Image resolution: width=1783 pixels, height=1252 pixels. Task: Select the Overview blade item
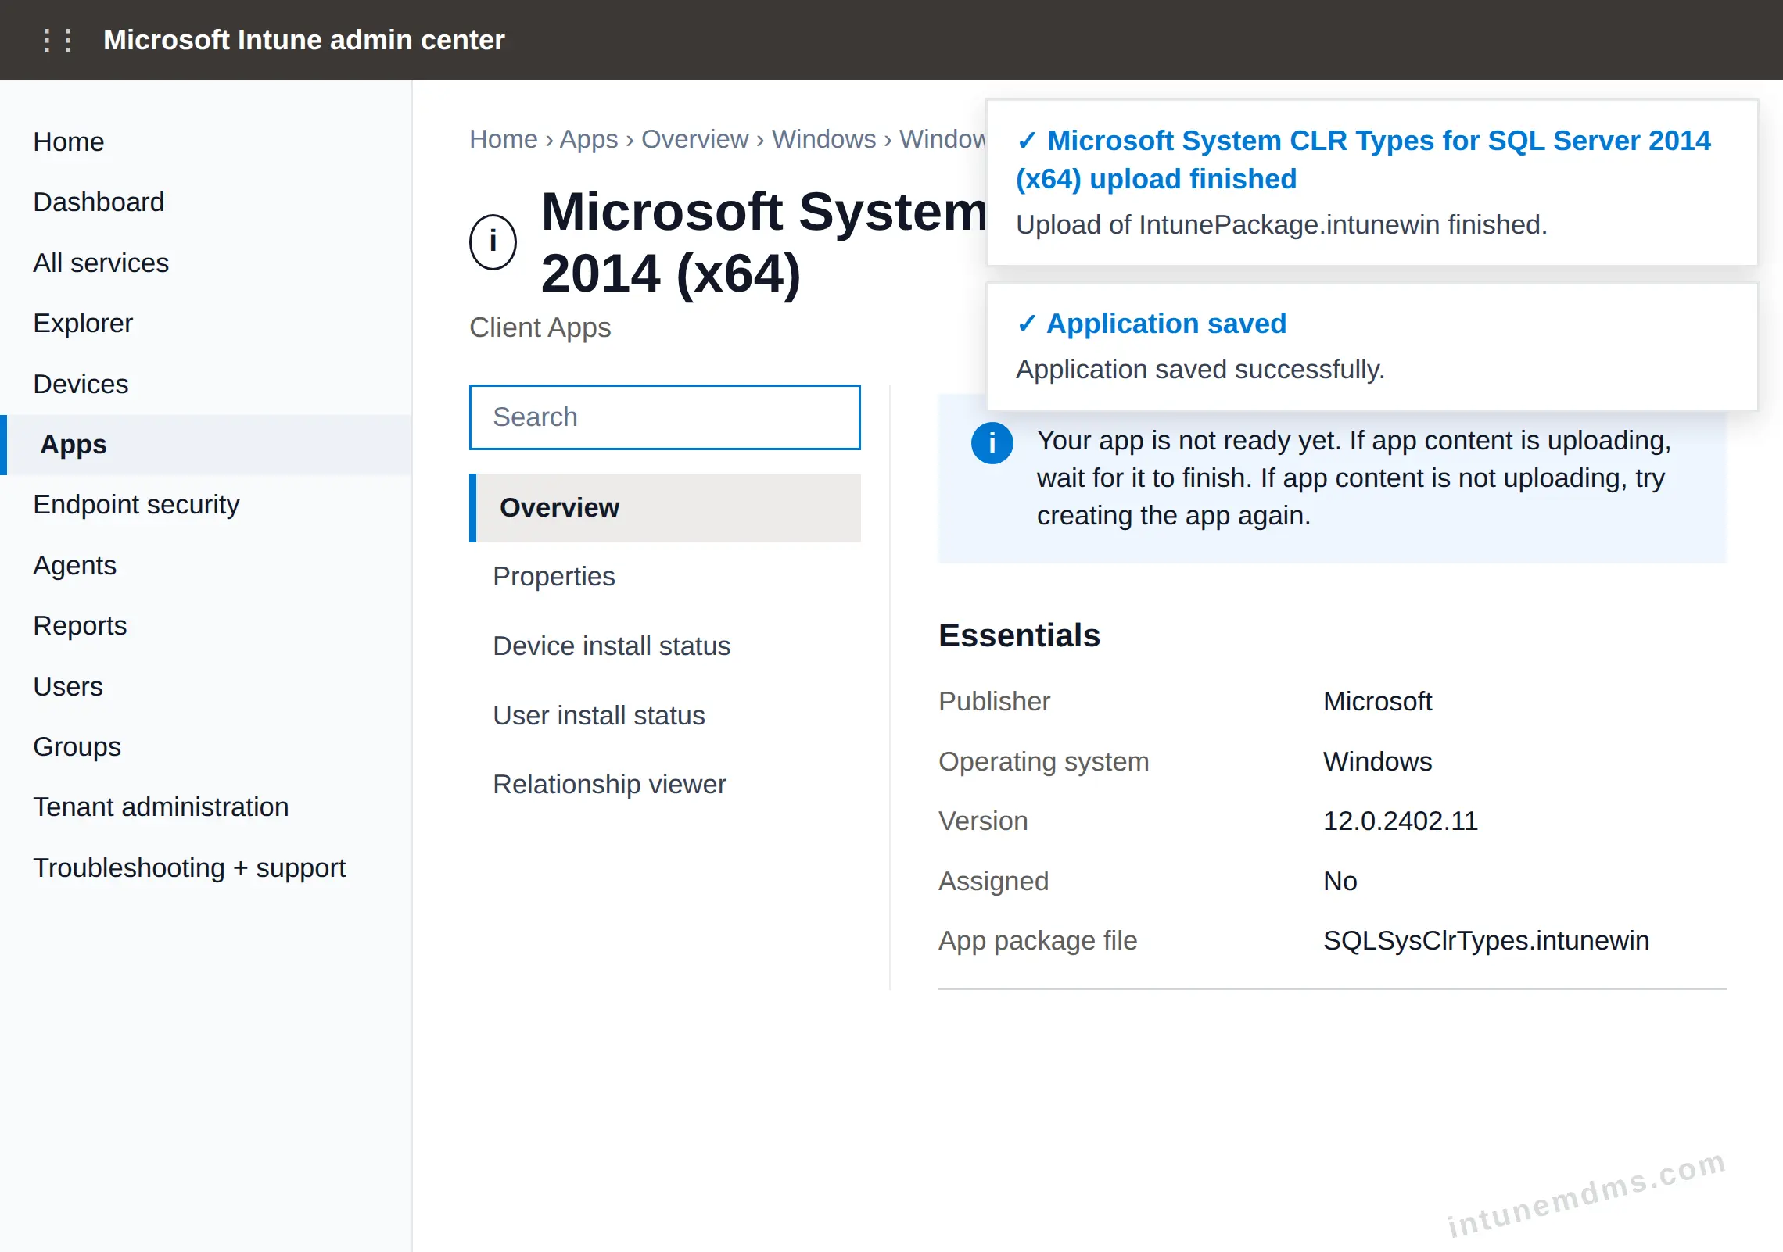[x=665, y=507]
